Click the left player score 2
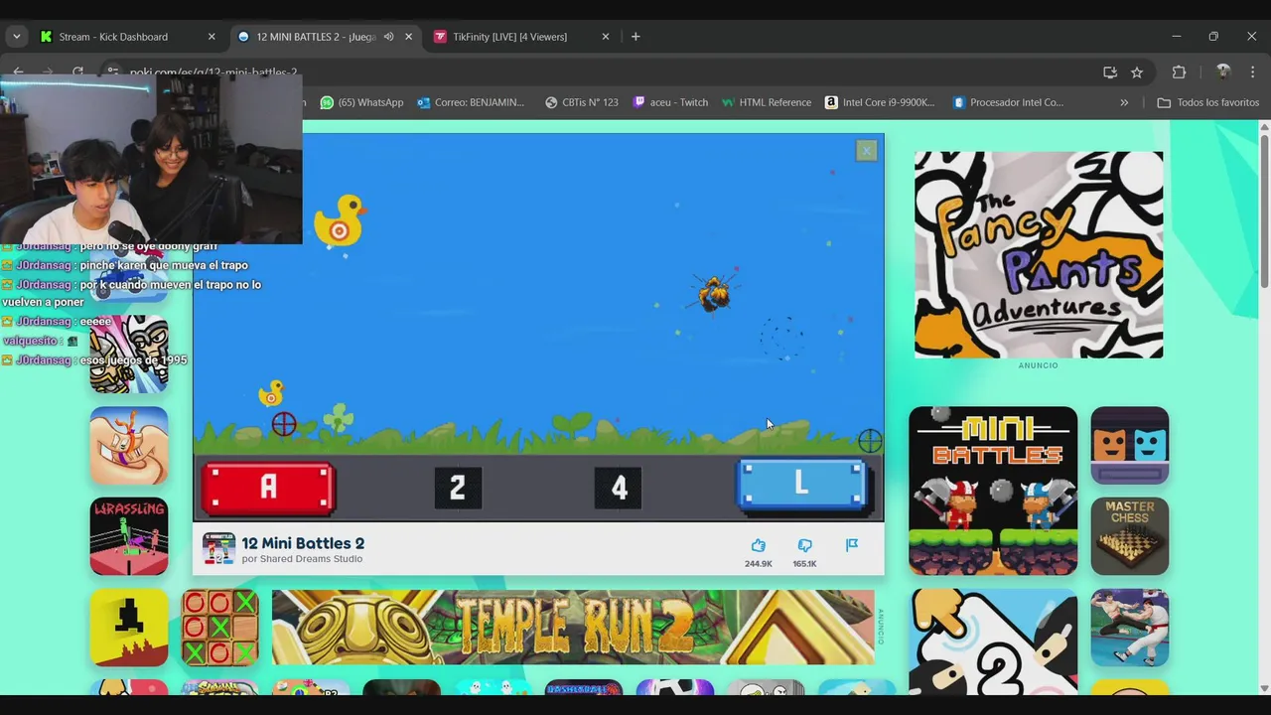The width and height of the screenshot is (1271, 715). [458, 488]
